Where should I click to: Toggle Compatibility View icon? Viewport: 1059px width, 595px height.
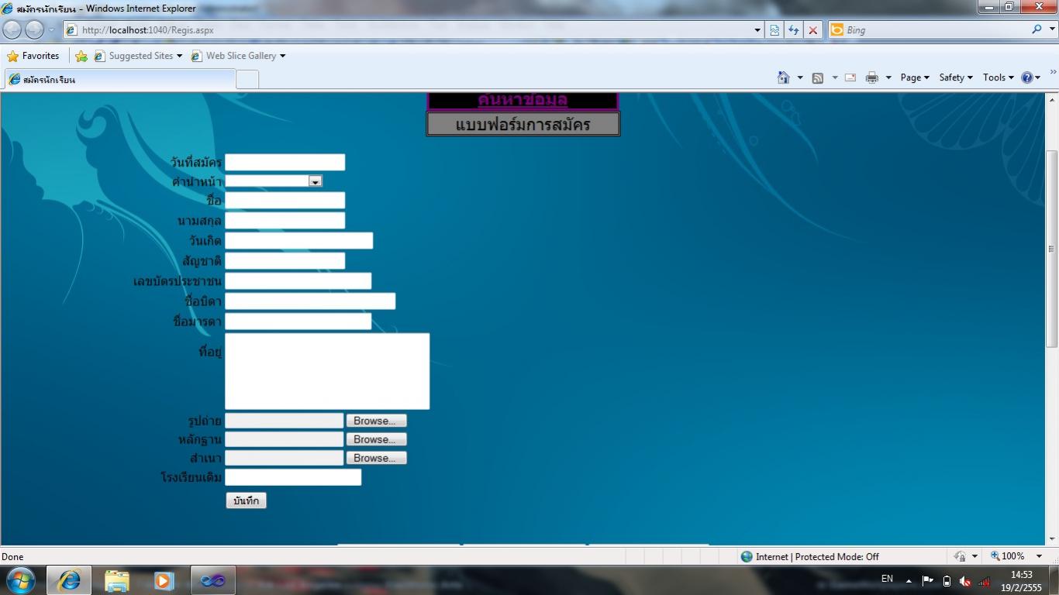coord(774,30)
